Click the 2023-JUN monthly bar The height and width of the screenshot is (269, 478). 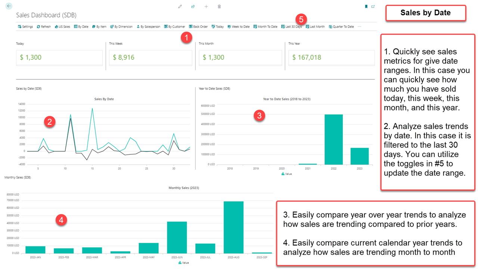point(177,237)
